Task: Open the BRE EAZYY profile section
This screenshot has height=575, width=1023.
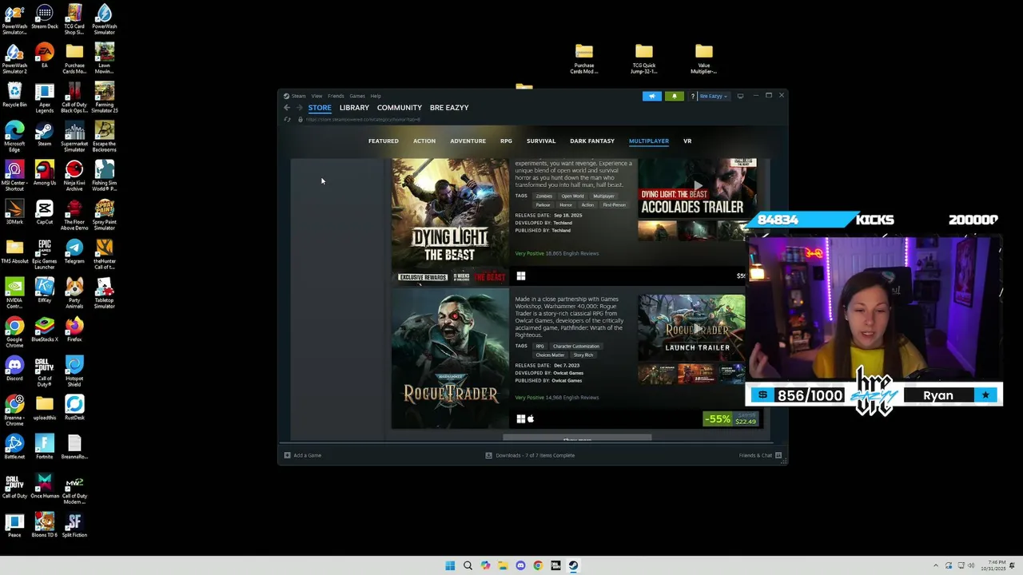Action: pyautogui.click(x=449, y=108)
